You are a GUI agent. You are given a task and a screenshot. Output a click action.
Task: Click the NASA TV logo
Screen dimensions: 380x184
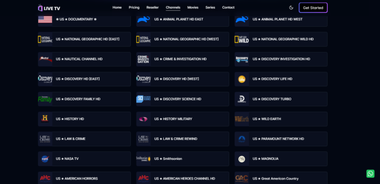point(45,159)
